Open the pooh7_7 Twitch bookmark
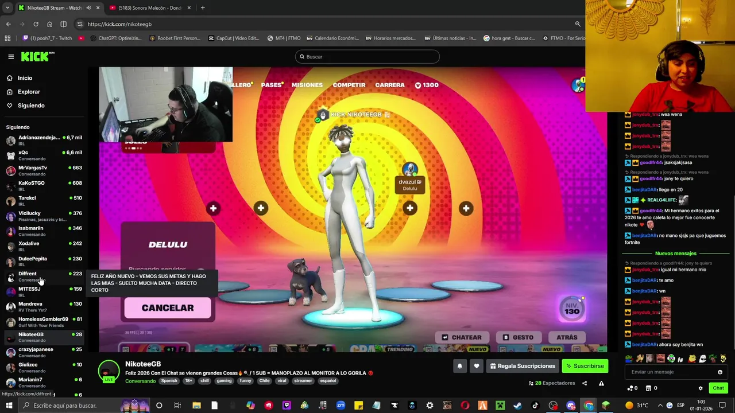 tap(47, 38)
